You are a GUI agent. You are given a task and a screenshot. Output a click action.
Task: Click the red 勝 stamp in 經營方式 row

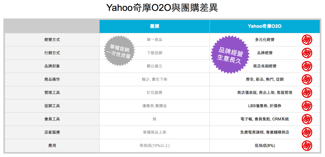point(307,40)
